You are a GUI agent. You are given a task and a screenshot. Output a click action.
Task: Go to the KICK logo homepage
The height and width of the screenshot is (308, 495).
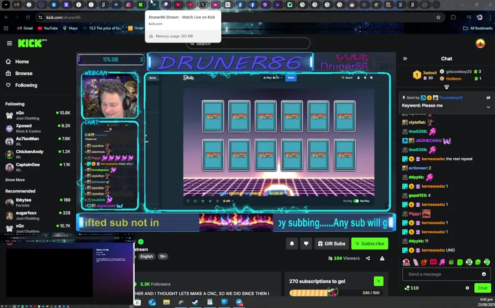click(32, 43)
